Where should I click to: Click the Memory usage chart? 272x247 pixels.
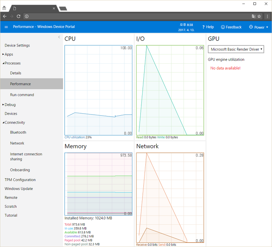[99, 184]
